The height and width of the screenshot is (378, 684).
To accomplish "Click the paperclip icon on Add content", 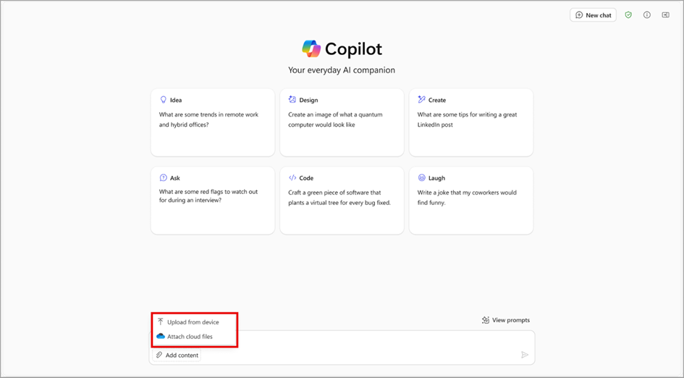I will click(x=159, y=355).
